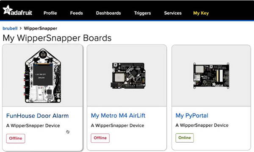Click Metro M4 AirLift's Offline status badge
Image resolution: width=254 pixels, height=152 pixels.
tap(100, 138)
